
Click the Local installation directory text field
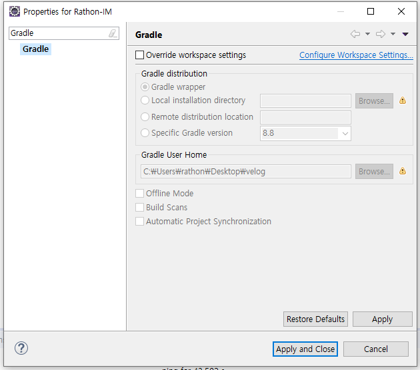pos(305,100)
